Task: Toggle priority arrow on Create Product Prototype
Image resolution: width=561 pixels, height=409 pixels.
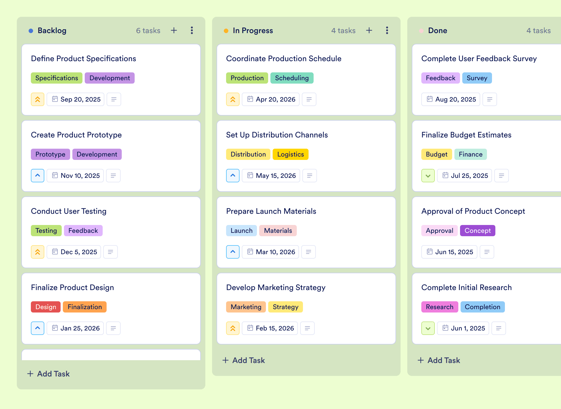Action: [x=38, y=176]
